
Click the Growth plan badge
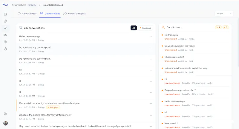tap(32, 5)
